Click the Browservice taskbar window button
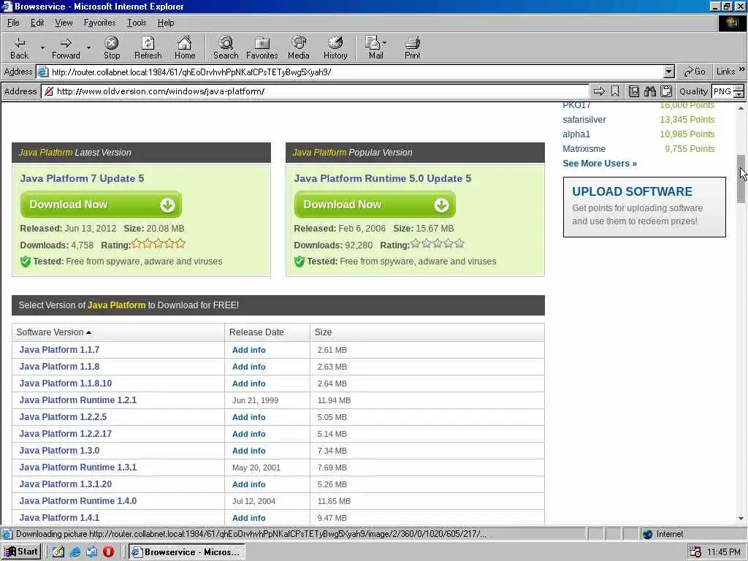Screen dimensions: 748x561 point(187,552)
